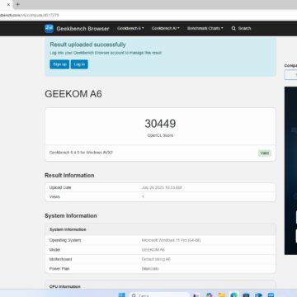Open File Explorer from the taskbar
The height and width of the screenshot is (297, 297).
[221, 295]
